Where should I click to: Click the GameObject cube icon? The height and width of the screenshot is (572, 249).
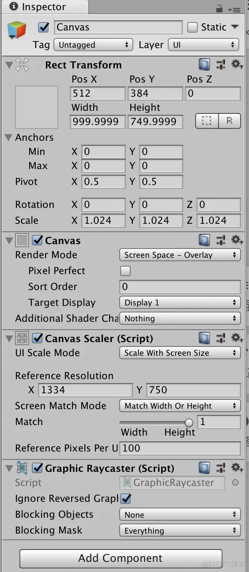click(17, 30)
